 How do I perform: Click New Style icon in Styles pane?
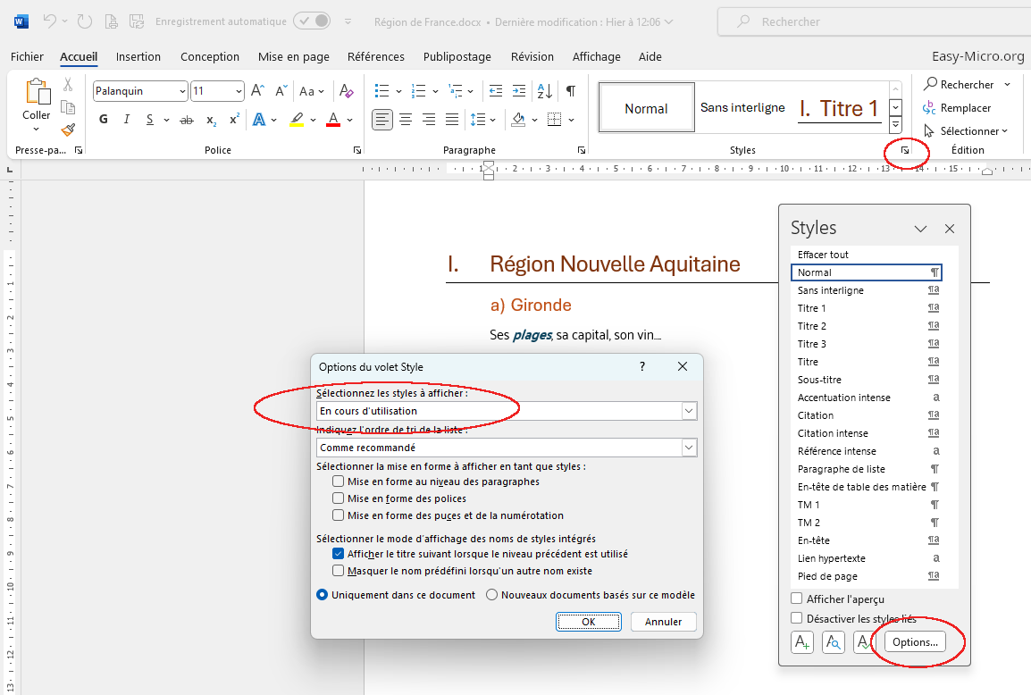(801, 641)
